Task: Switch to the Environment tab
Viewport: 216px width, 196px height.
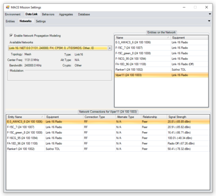Action: [x=13, y=14]
